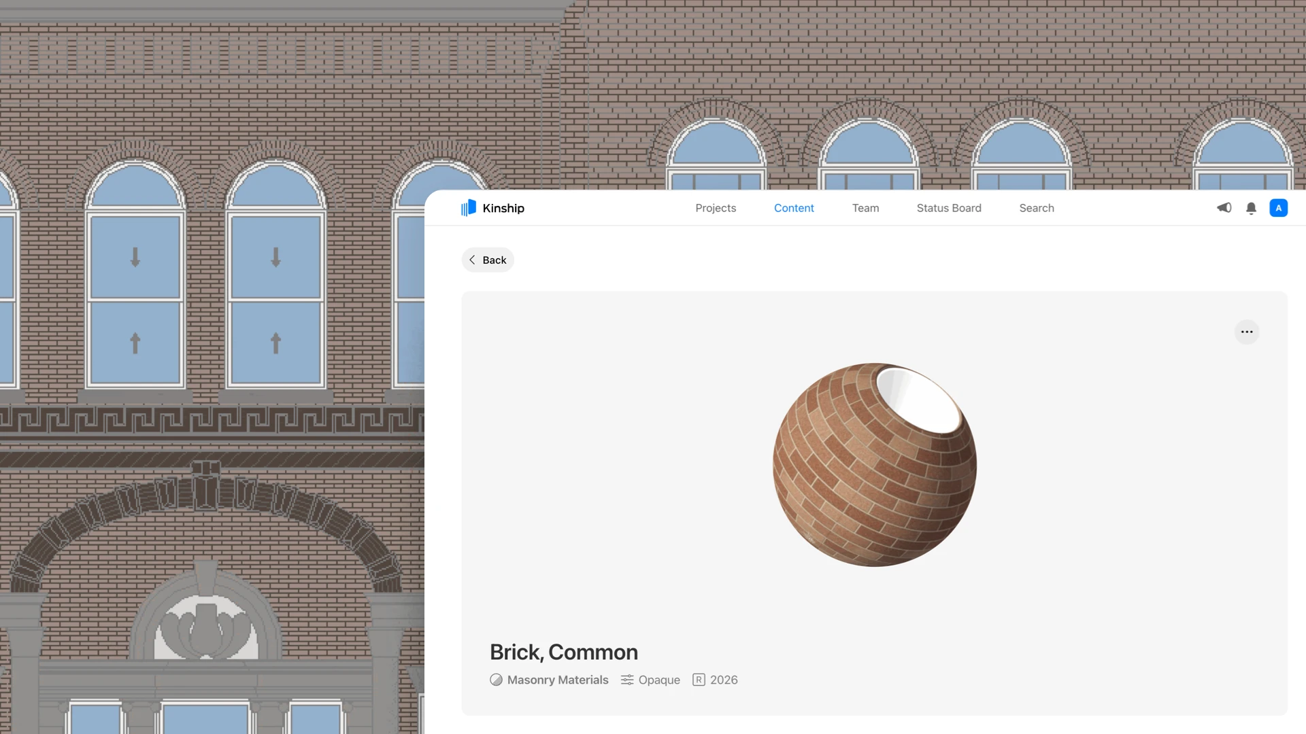The height and width of the screenshot is (734, 1306).
Task: Go to the Projects tab
Action: [x=715, y=208]
